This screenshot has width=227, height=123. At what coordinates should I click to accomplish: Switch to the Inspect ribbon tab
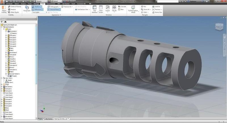click(x=23, y=4)
